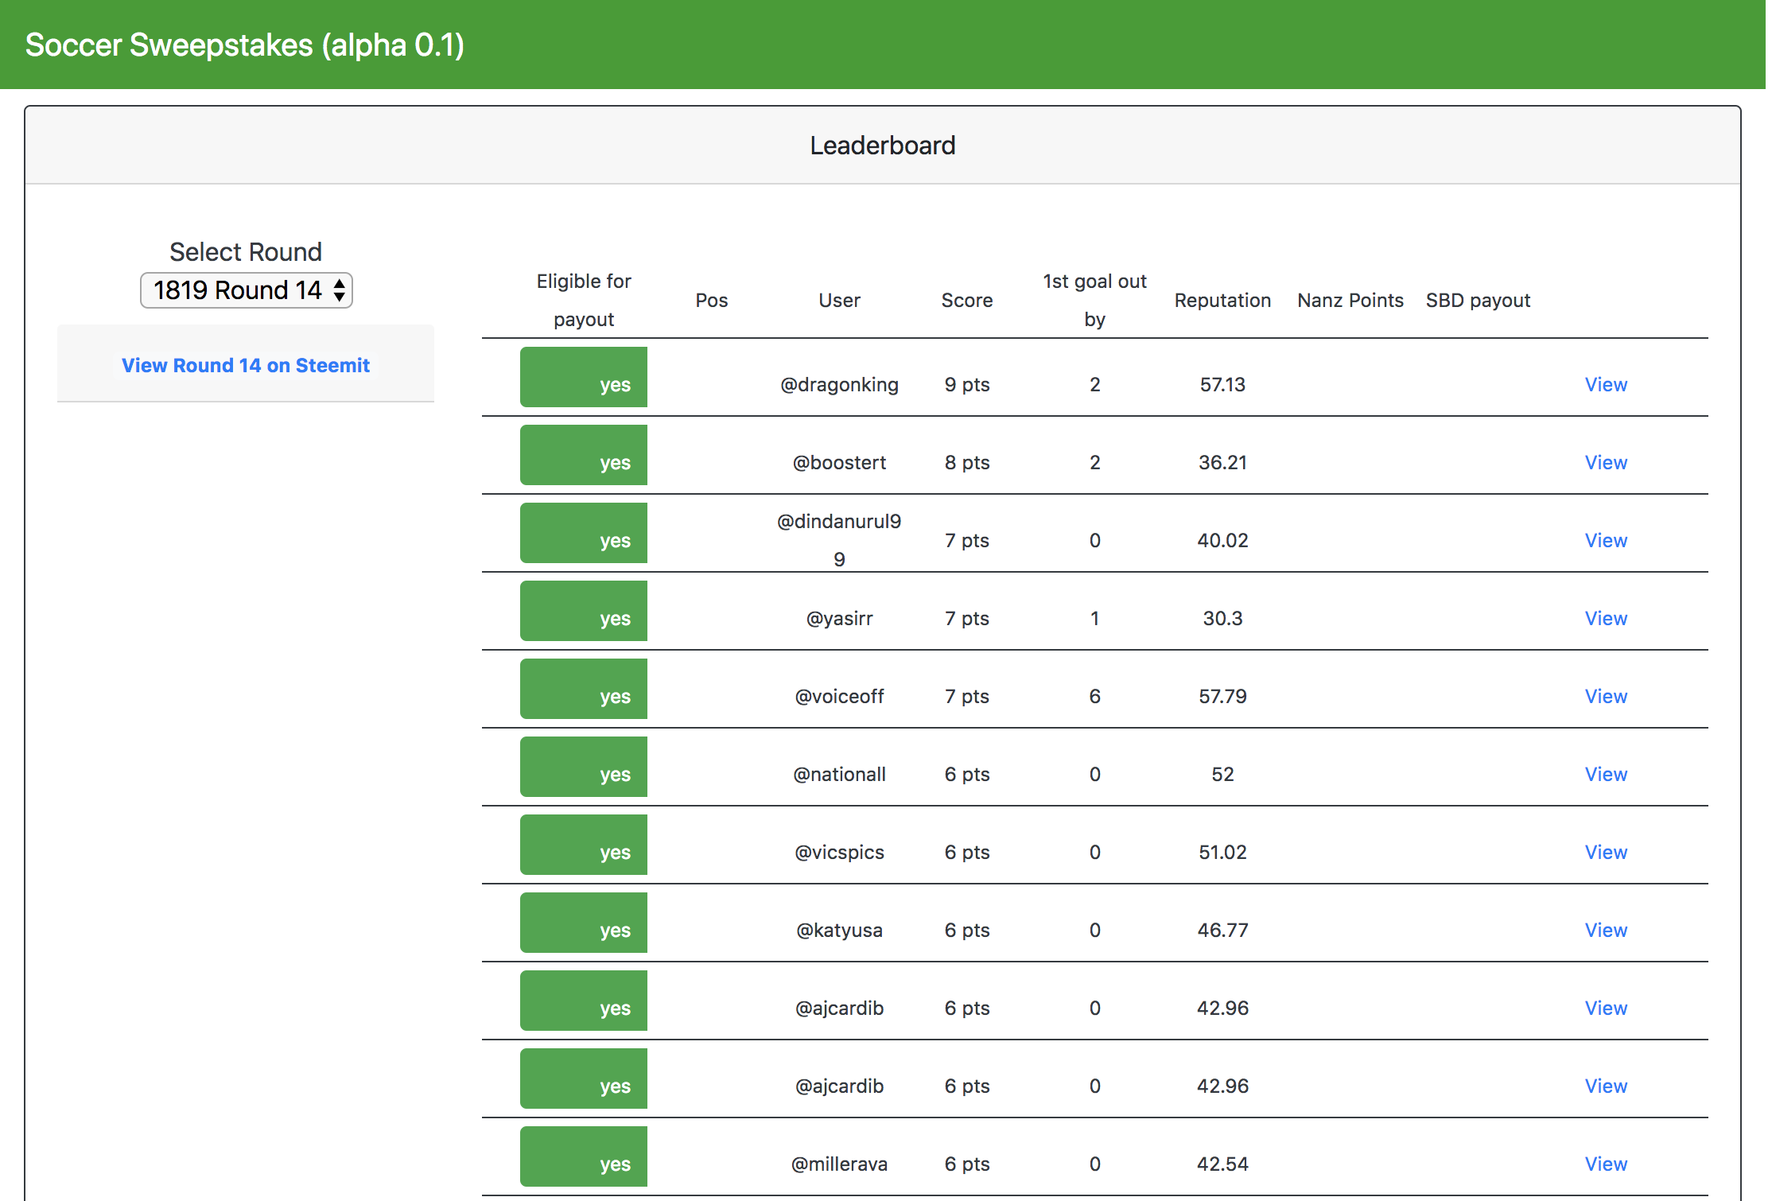The height and width of the screenshot is (1201, 1772).
Task: Click reputation value 57.13
Action: pyautogui.click(x=1222, y=384)
